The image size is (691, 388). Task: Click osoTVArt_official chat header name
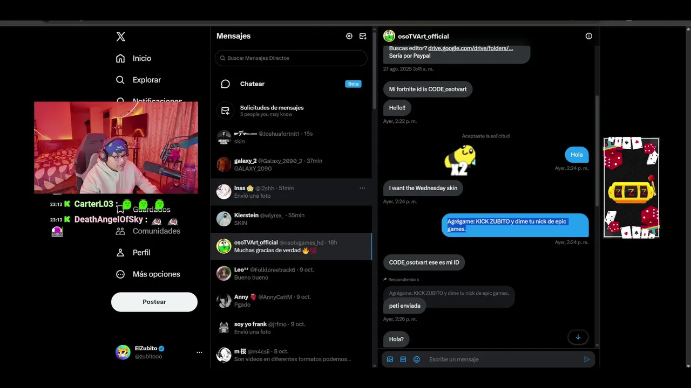click(x=423, y=36)
